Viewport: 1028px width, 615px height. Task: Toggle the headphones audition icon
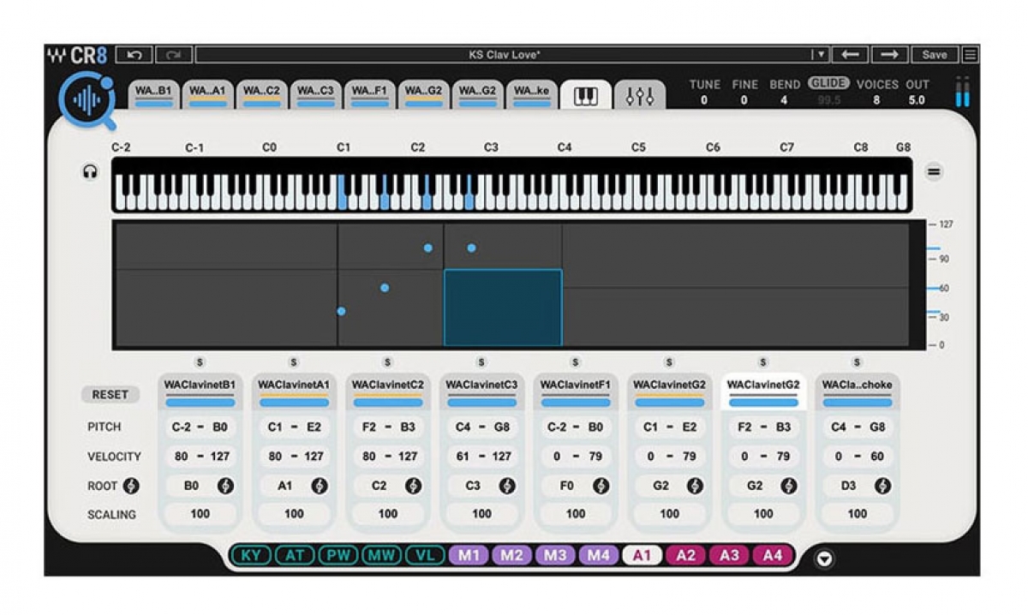90,172
